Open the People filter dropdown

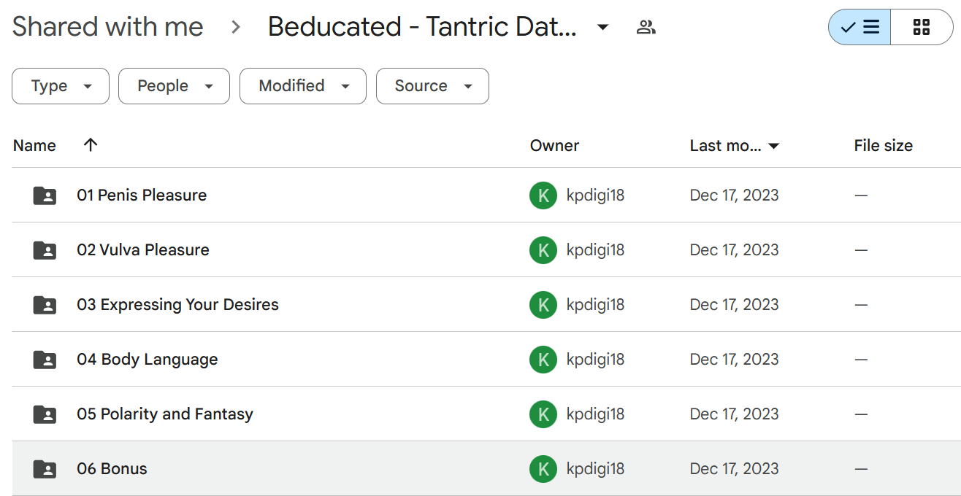click(174, 86)
